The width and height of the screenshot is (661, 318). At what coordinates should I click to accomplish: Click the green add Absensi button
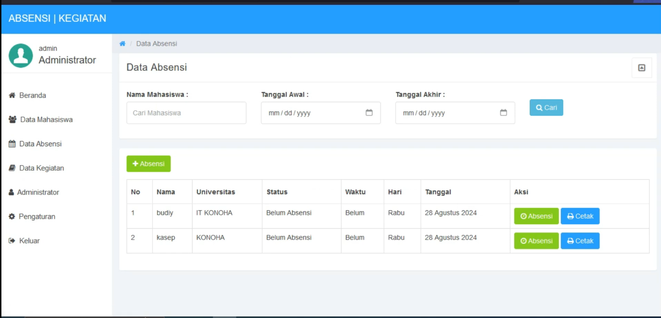(148, 164)
